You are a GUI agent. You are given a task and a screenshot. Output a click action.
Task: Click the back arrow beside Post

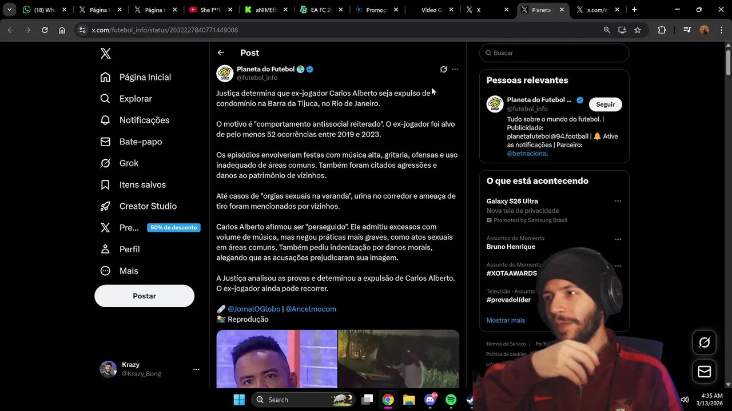point(221,53)
